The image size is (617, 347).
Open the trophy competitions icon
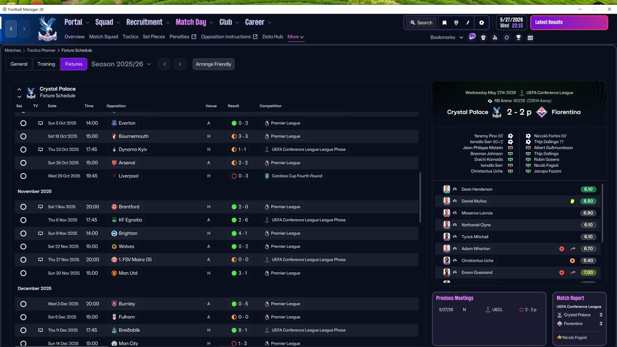[519, 38]
